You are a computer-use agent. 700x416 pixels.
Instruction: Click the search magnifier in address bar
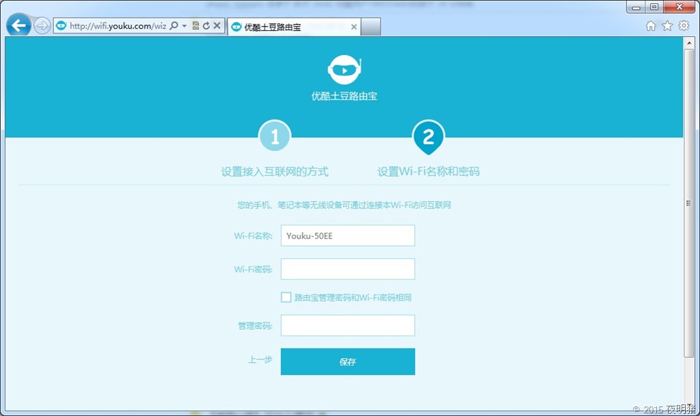pos(174,26)
